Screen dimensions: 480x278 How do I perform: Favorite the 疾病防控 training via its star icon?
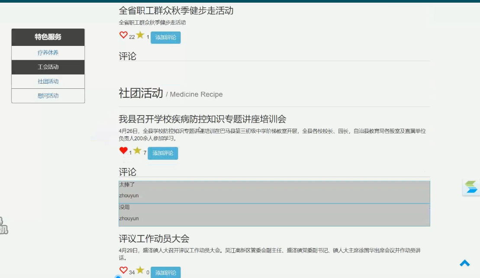137,150
